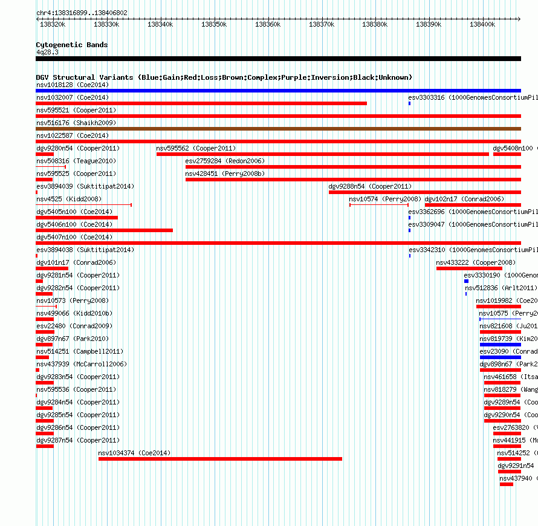
Task: Select the nsv433222 (Cooper2008) label
Action: point(476,262)
